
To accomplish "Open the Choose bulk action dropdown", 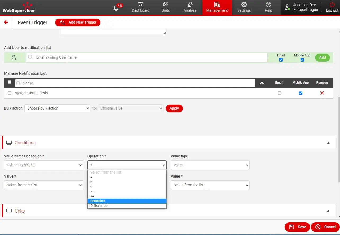I will (57, 108).
